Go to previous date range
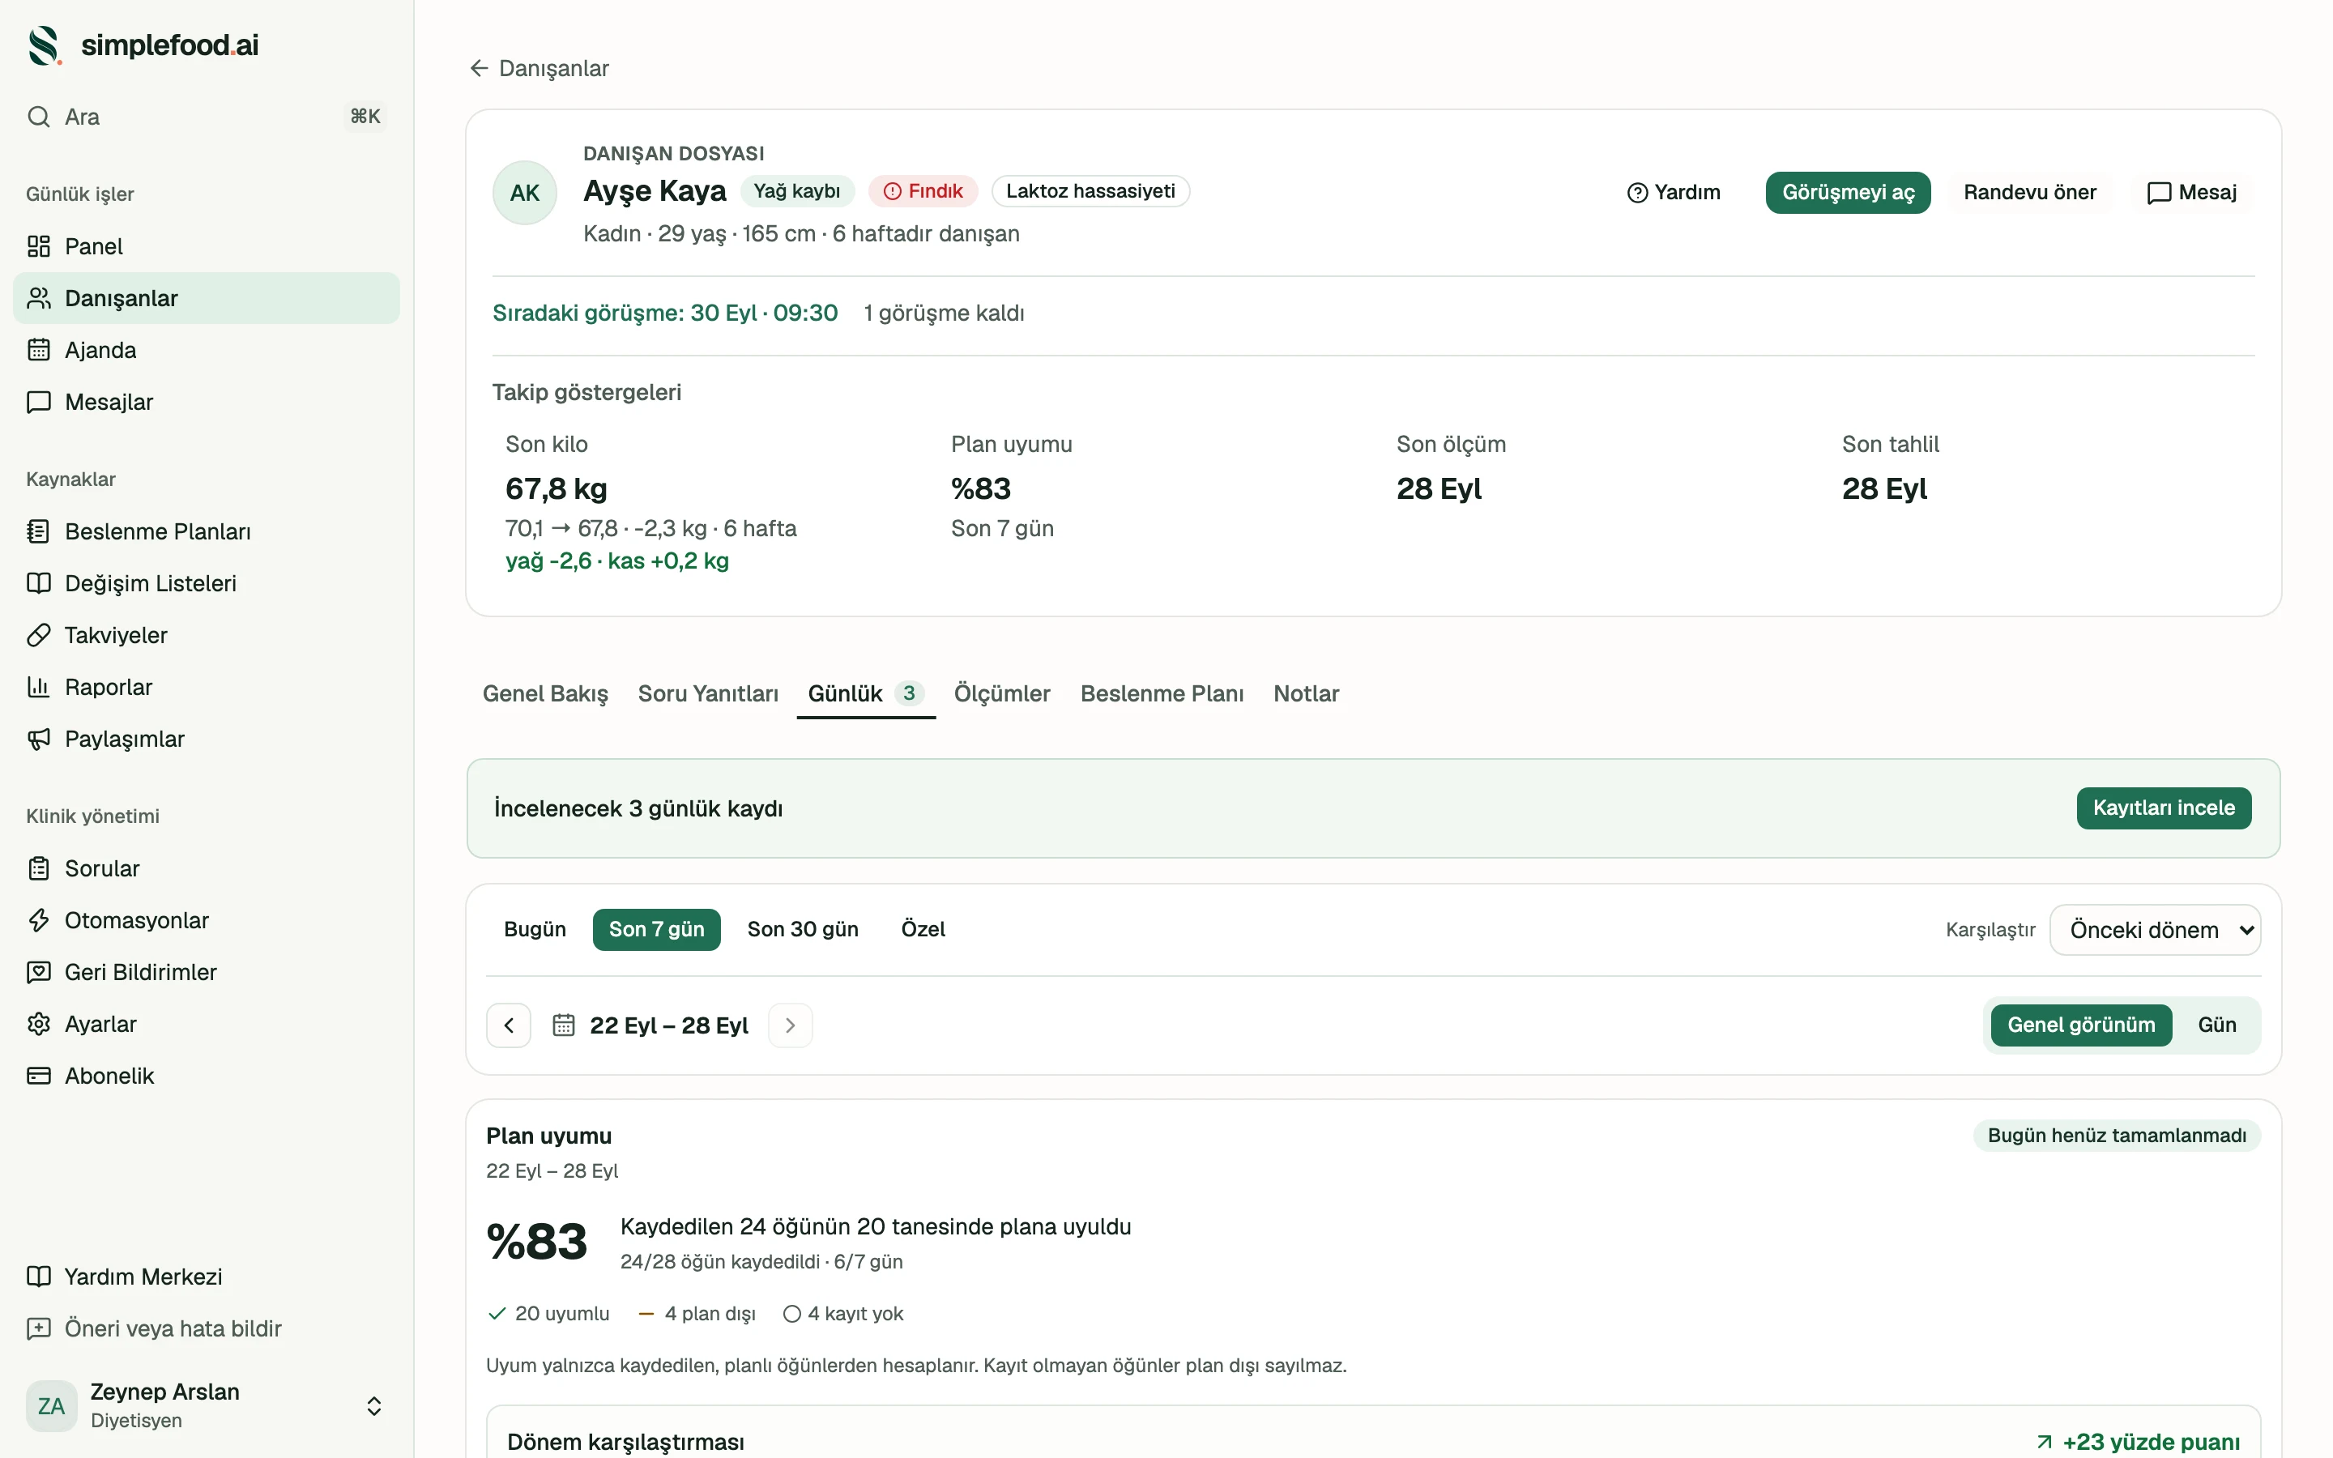The image size is (2333, 1458). (509, 1025)
